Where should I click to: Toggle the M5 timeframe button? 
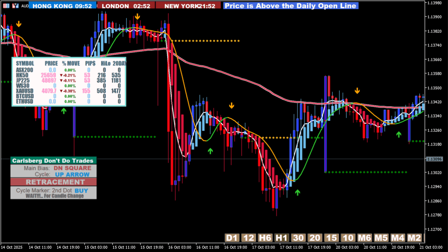tap(381, 238)
